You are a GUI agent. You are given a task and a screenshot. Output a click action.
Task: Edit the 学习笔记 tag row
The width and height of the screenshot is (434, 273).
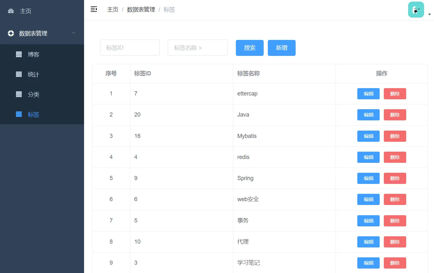[368, 263]
